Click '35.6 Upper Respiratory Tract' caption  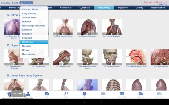136,66
